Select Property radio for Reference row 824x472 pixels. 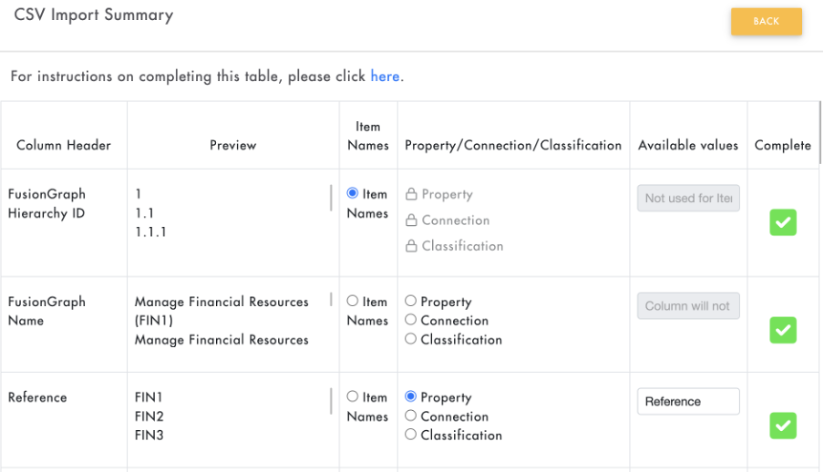pyautogui.click(x=411, y=396)
